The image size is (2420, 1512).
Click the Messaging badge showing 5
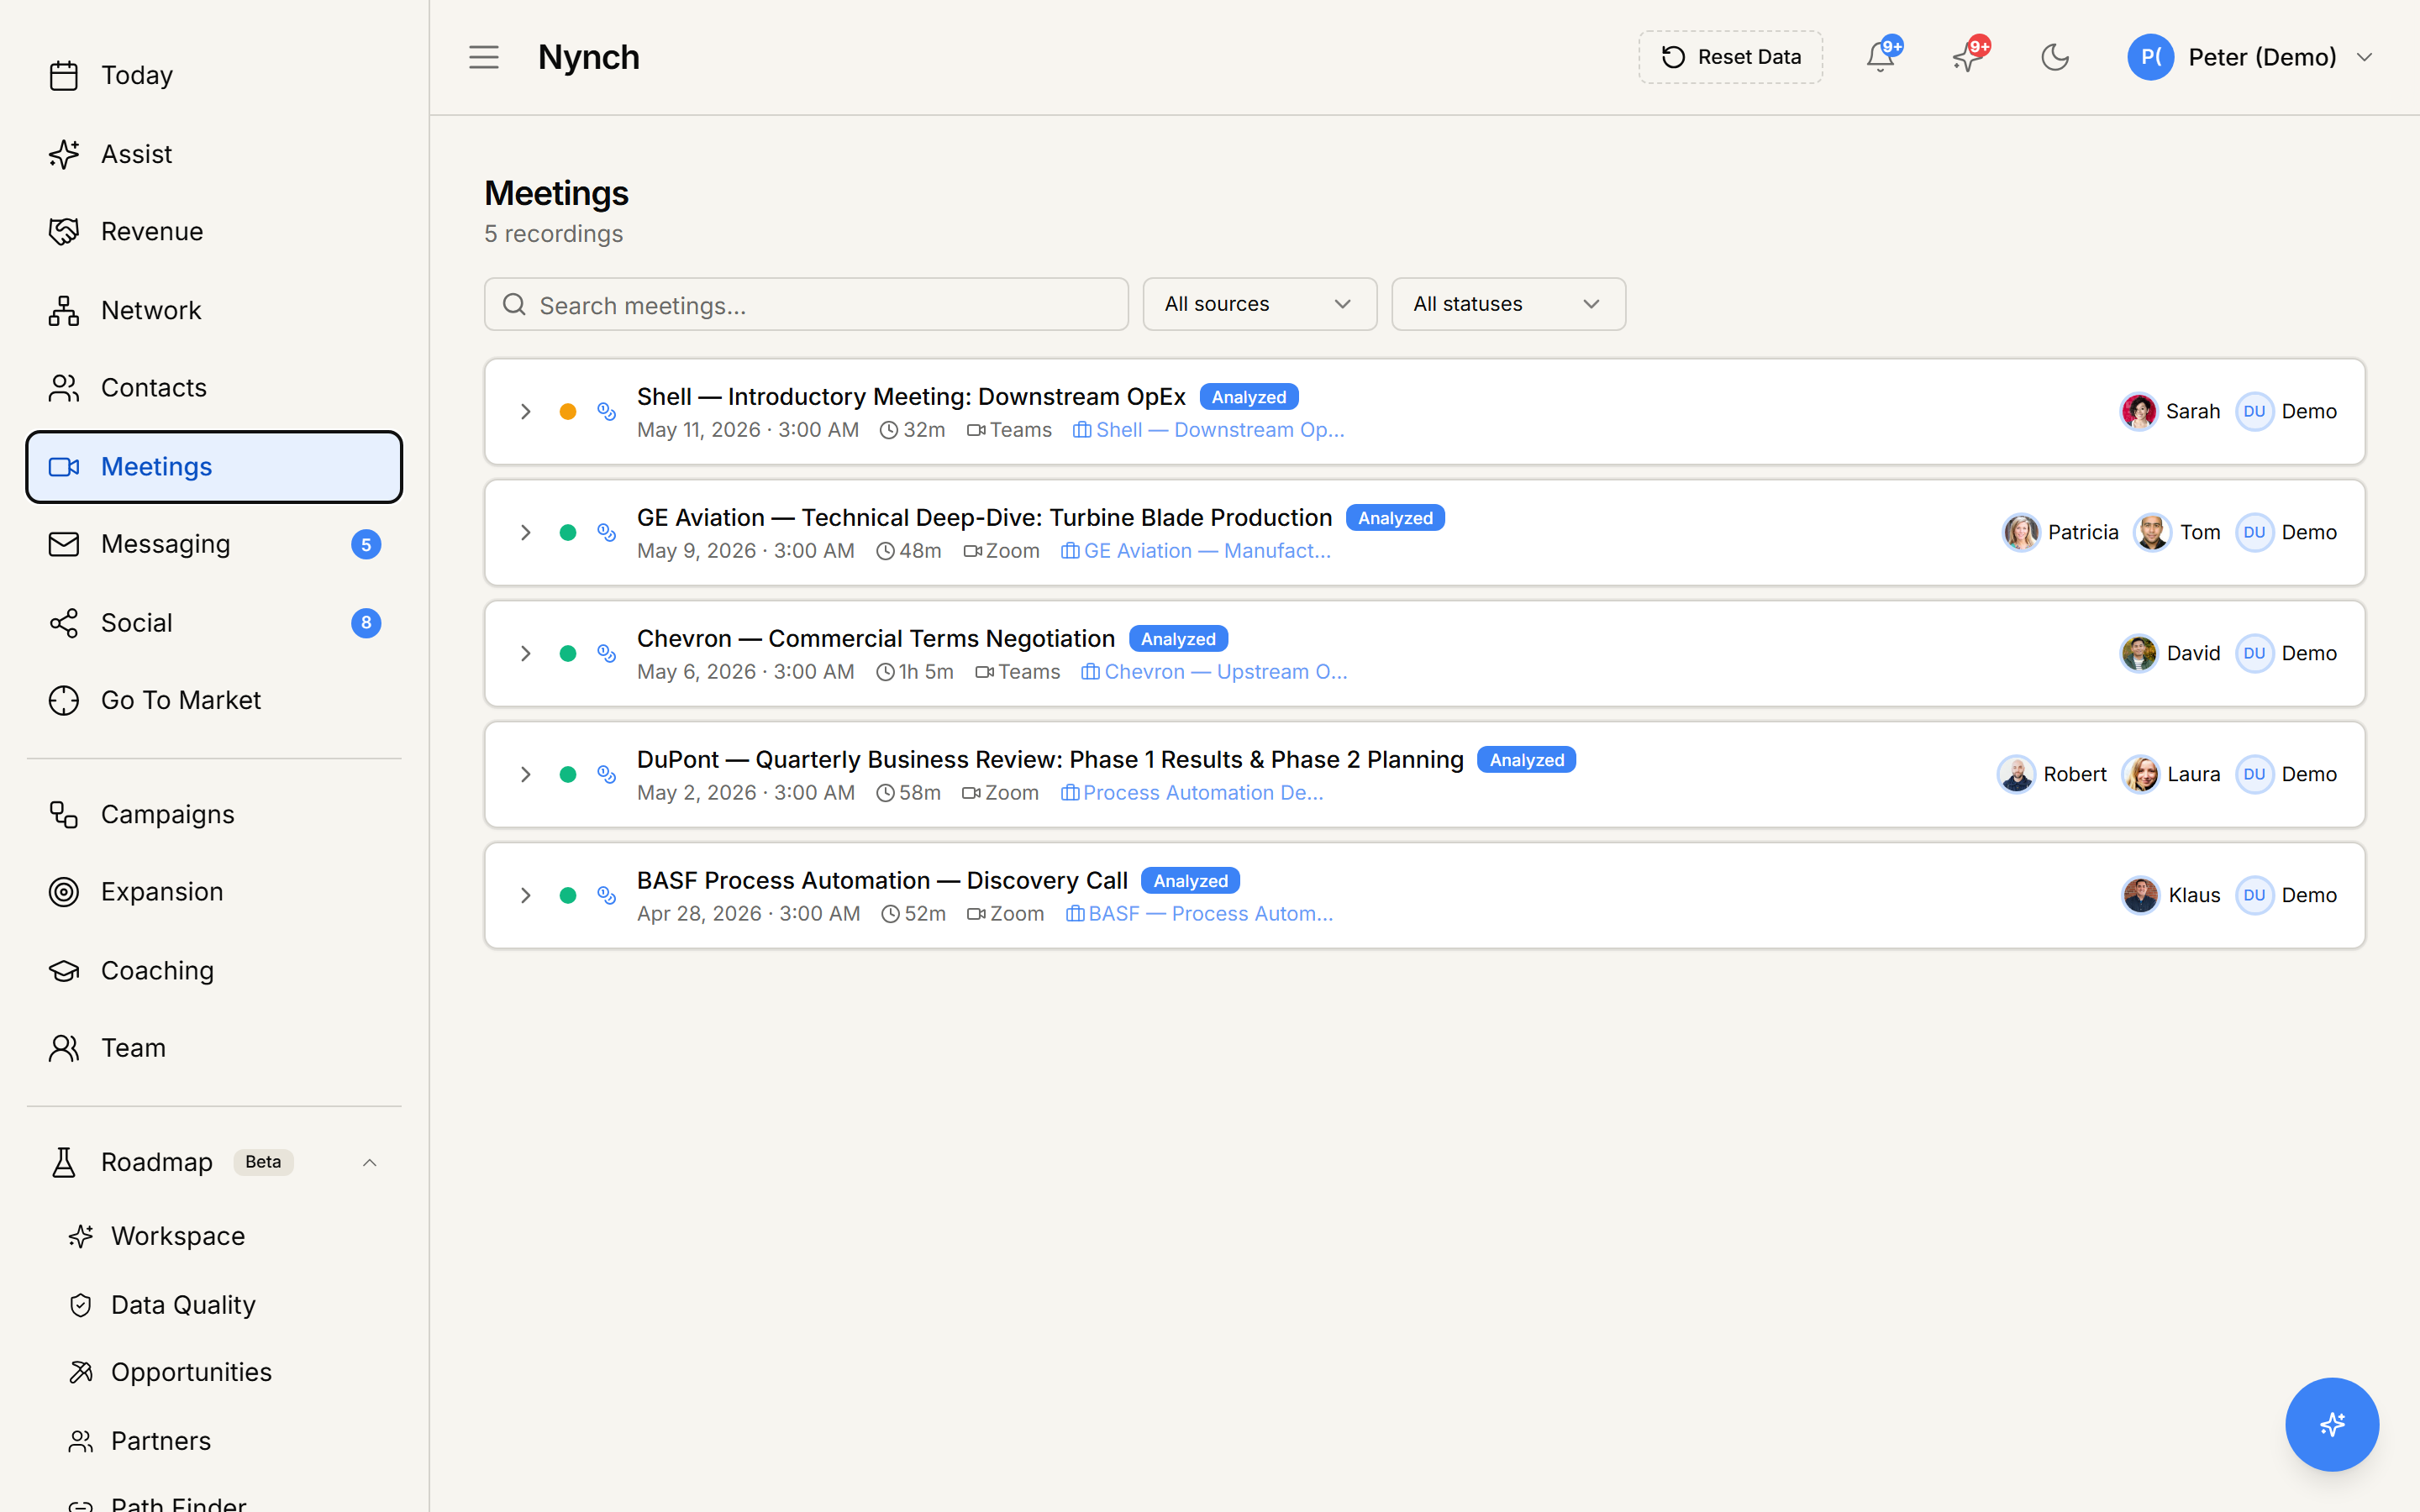366,544
